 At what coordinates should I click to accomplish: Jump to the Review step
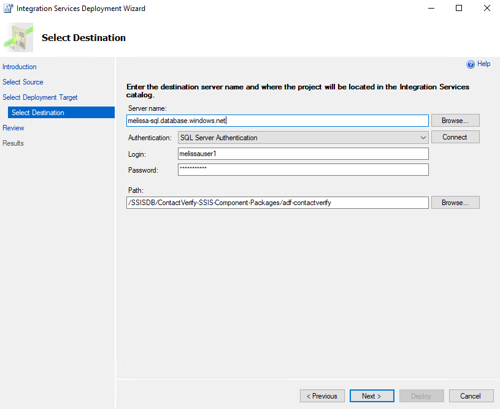click(x=13, y=128)
